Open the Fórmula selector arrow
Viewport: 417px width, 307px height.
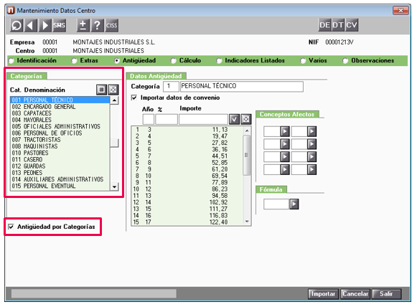(x=294, y=204)
